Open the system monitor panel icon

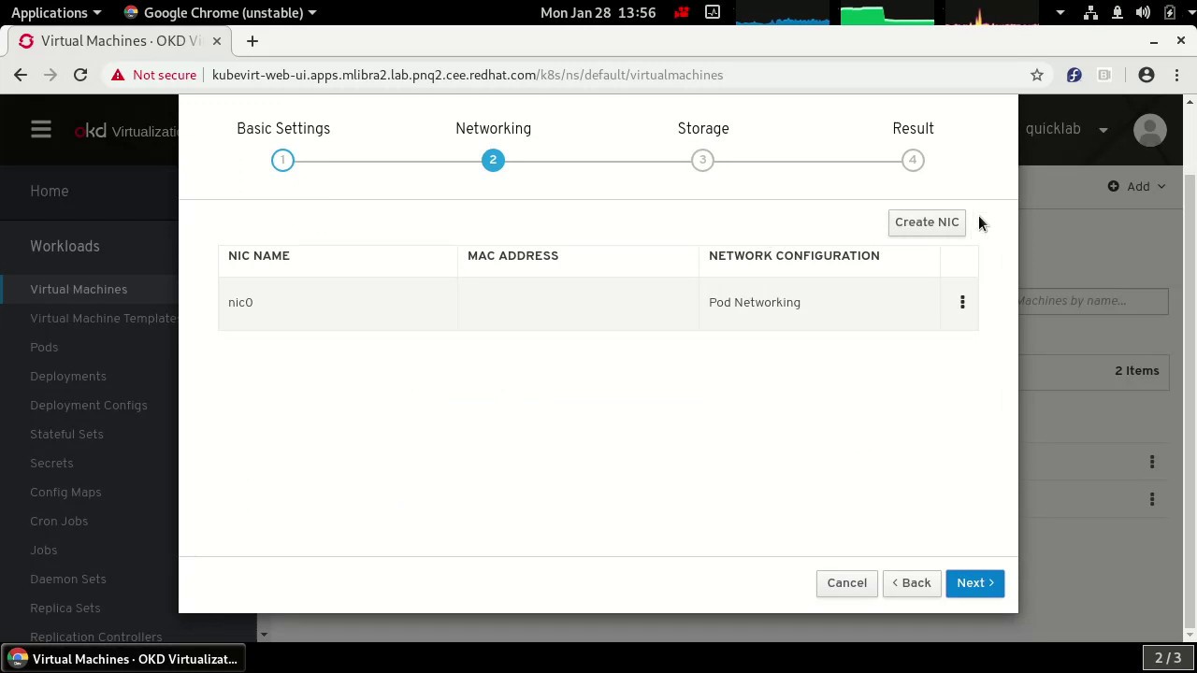[713, 12]
